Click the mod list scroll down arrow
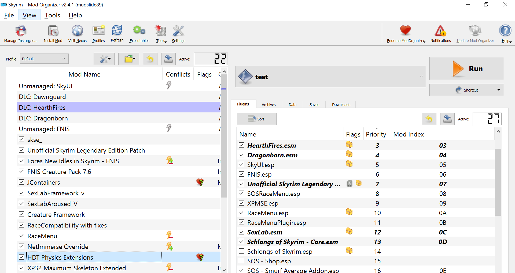The image size is (515, 273). [x=224, y=270]
